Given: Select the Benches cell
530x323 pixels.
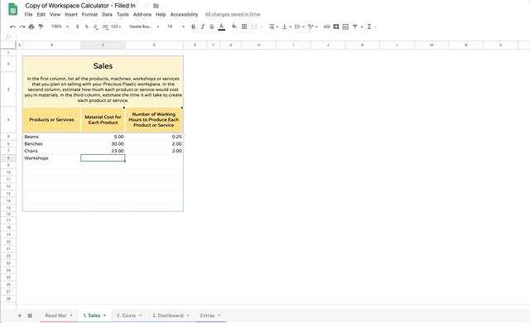Looking at the screenshot, I should coord(51,144).
